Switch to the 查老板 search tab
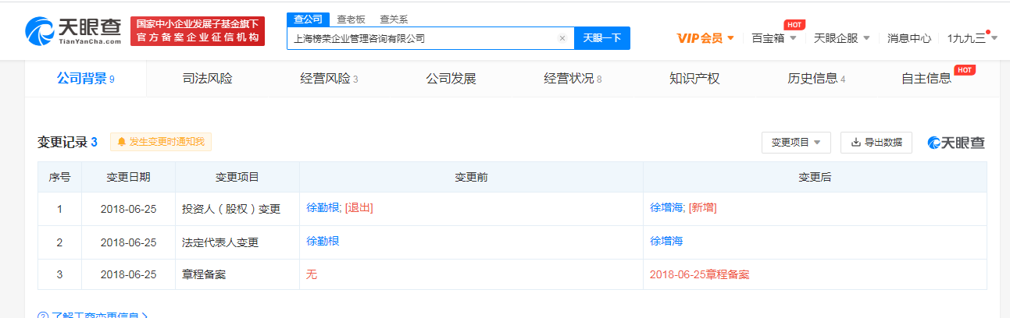The width and height of the screenshot is (1010, 318). [351, 19]
